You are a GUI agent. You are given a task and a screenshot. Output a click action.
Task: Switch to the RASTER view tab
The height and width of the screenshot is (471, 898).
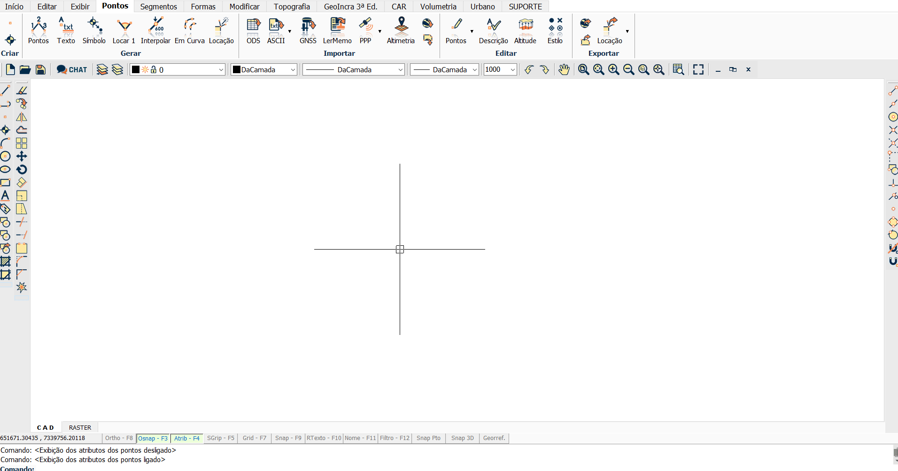[x=80, y=427]
